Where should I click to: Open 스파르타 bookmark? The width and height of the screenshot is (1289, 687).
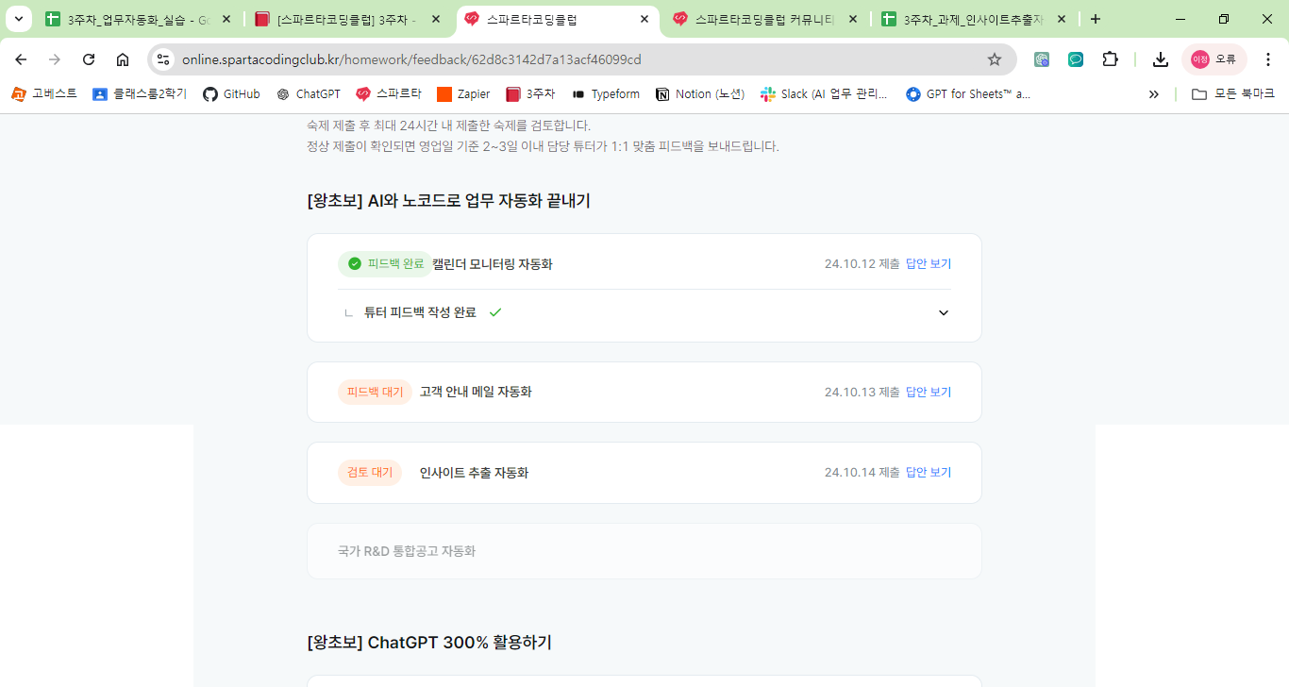pos(389,94)
